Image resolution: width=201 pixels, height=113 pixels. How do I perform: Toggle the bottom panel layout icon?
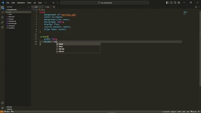pyautogui.click(x=171, y=3)
